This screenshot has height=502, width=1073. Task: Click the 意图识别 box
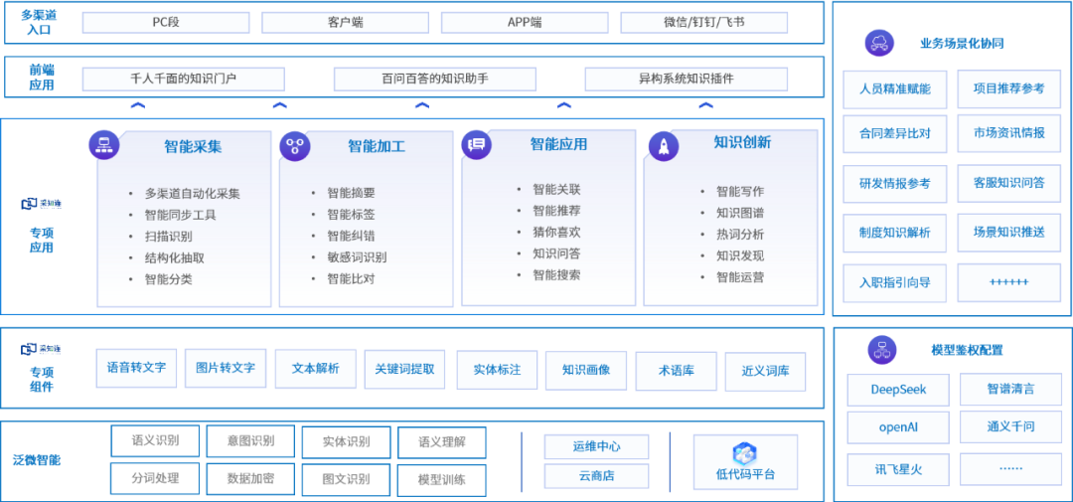pos(250,441)
